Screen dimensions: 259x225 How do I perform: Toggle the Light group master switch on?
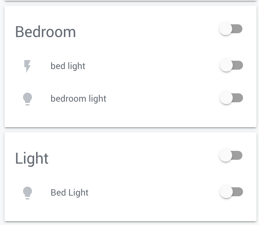pyautogui.click(x=232, y=155)
